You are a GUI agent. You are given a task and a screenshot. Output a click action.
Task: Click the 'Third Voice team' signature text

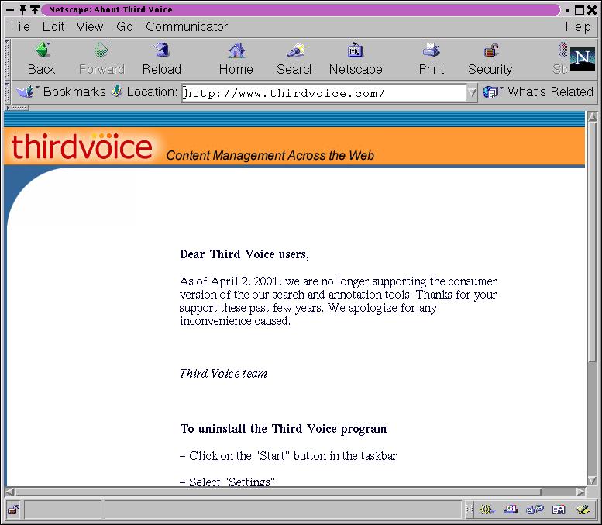pos(223,374)
